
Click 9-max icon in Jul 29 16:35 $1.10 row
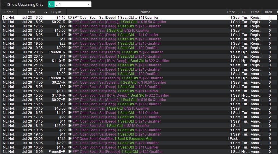(70, 112)
